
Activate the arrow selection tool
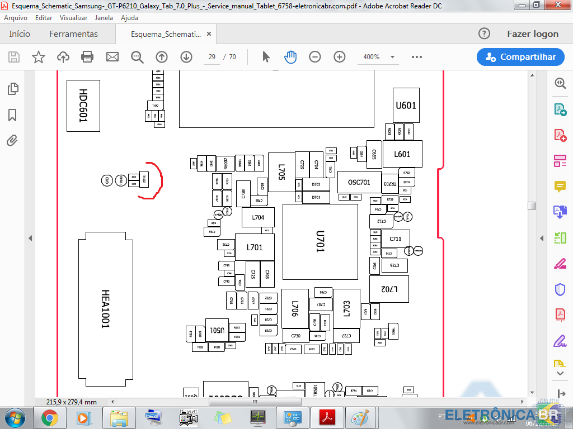(x=266, y=57)
